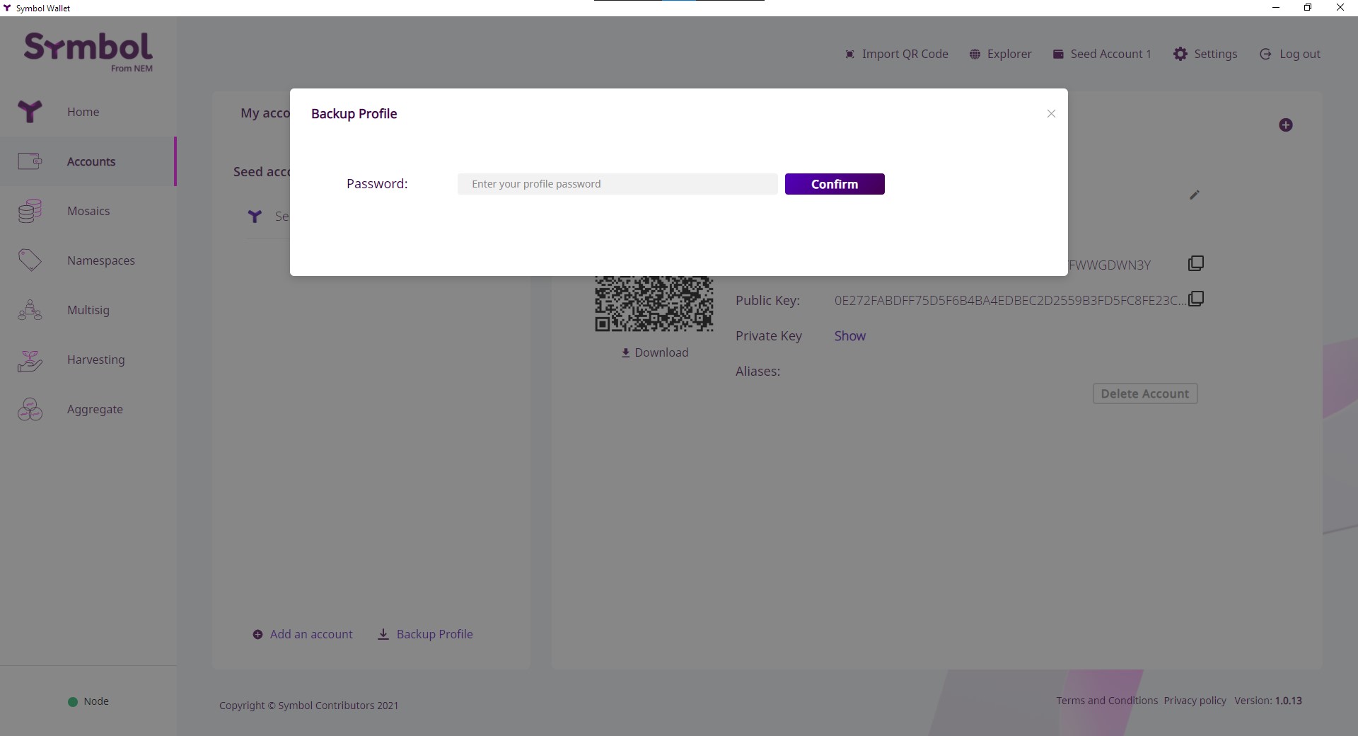Expand the Seed Account 1 selector
The height and width of the screenshot is (736, 1358).
[x=1102, y=54]
